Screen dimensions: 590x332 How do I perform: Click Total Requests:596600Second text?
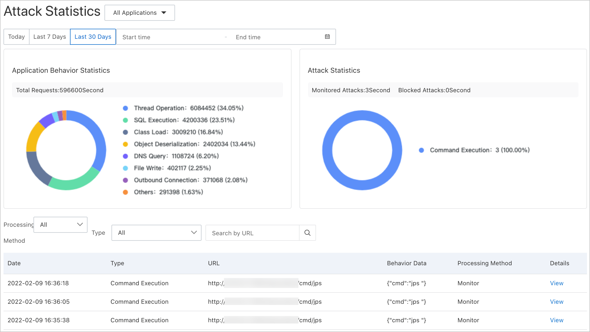point(60,90)
